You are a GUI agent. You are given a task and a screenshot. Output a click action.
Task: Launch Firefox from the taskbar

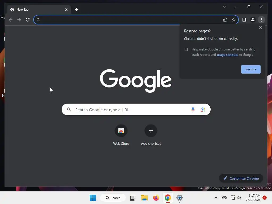tap(156, 198)
